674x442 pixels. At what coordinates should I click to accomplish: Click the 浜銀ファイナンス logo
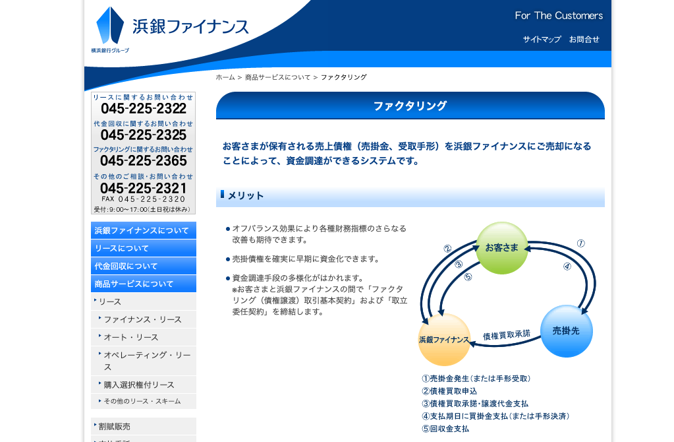[171, 28]
